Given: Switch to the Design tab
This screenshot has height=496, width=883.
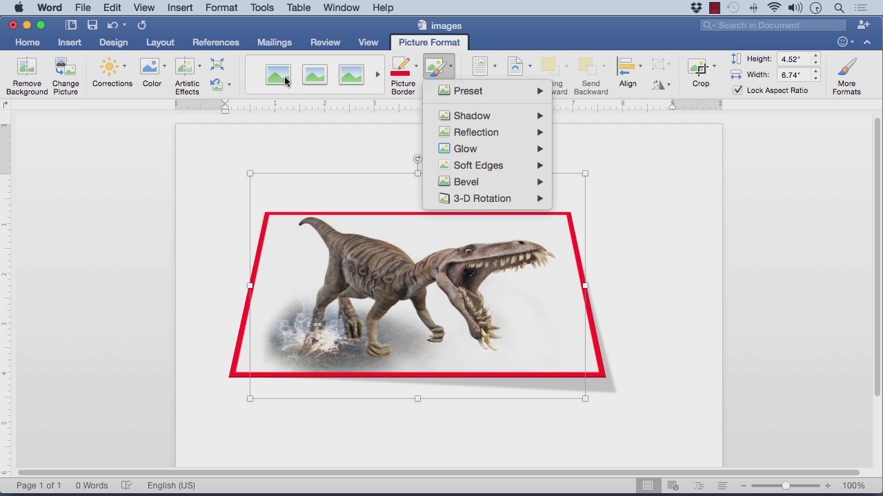Looking at the screenshot, I should click(113, 42).
